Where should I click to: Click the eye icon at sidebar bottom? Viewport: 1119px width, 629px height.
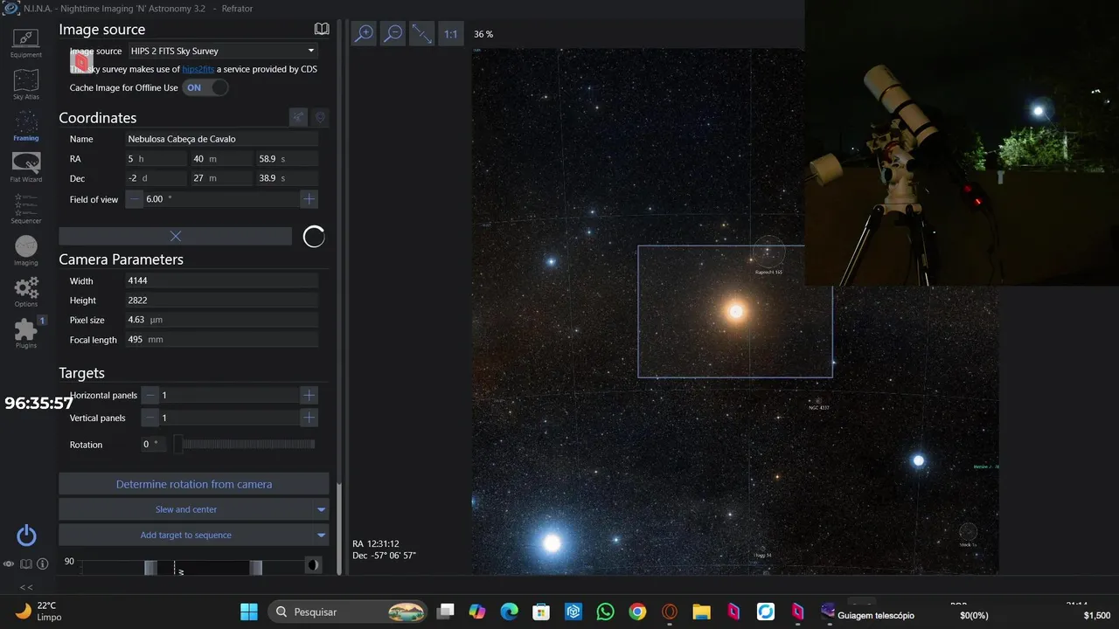(x=9, y=564)
